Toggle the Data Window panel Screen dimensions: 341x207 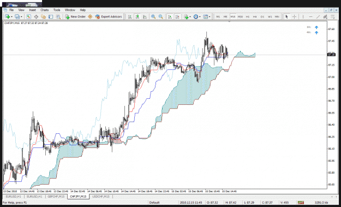[x=36, y=16]
